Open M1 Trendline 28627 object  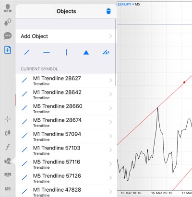tap(66, 81)
